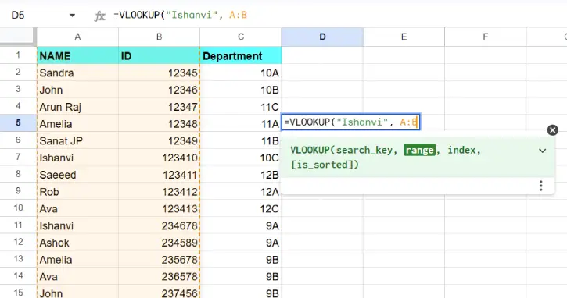Click the search_key argument in help

(x=364, y=150)
